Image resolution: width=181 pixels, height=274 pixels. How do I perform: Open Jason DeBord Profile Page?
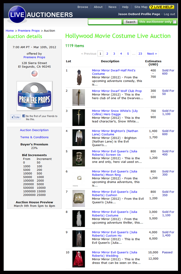click(139, 14)
